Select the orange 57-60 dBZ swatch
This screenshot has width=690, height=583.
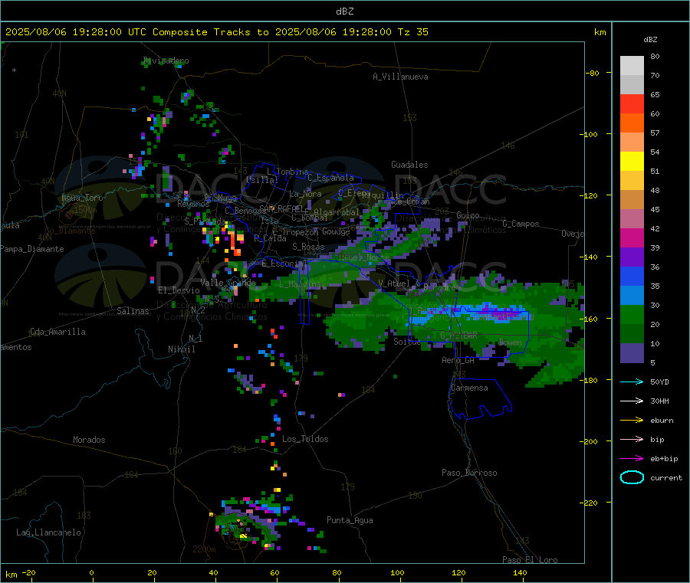(632, 123)
